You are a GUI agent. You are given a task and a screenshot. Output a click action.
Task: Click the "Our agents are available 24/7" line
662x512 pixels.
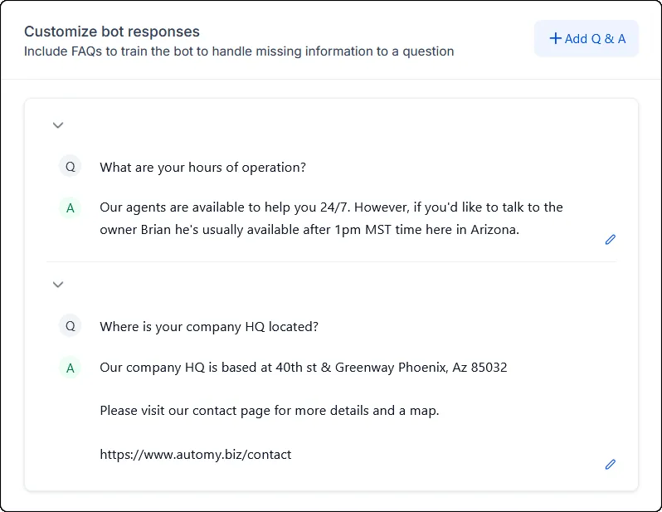(332, 207)
